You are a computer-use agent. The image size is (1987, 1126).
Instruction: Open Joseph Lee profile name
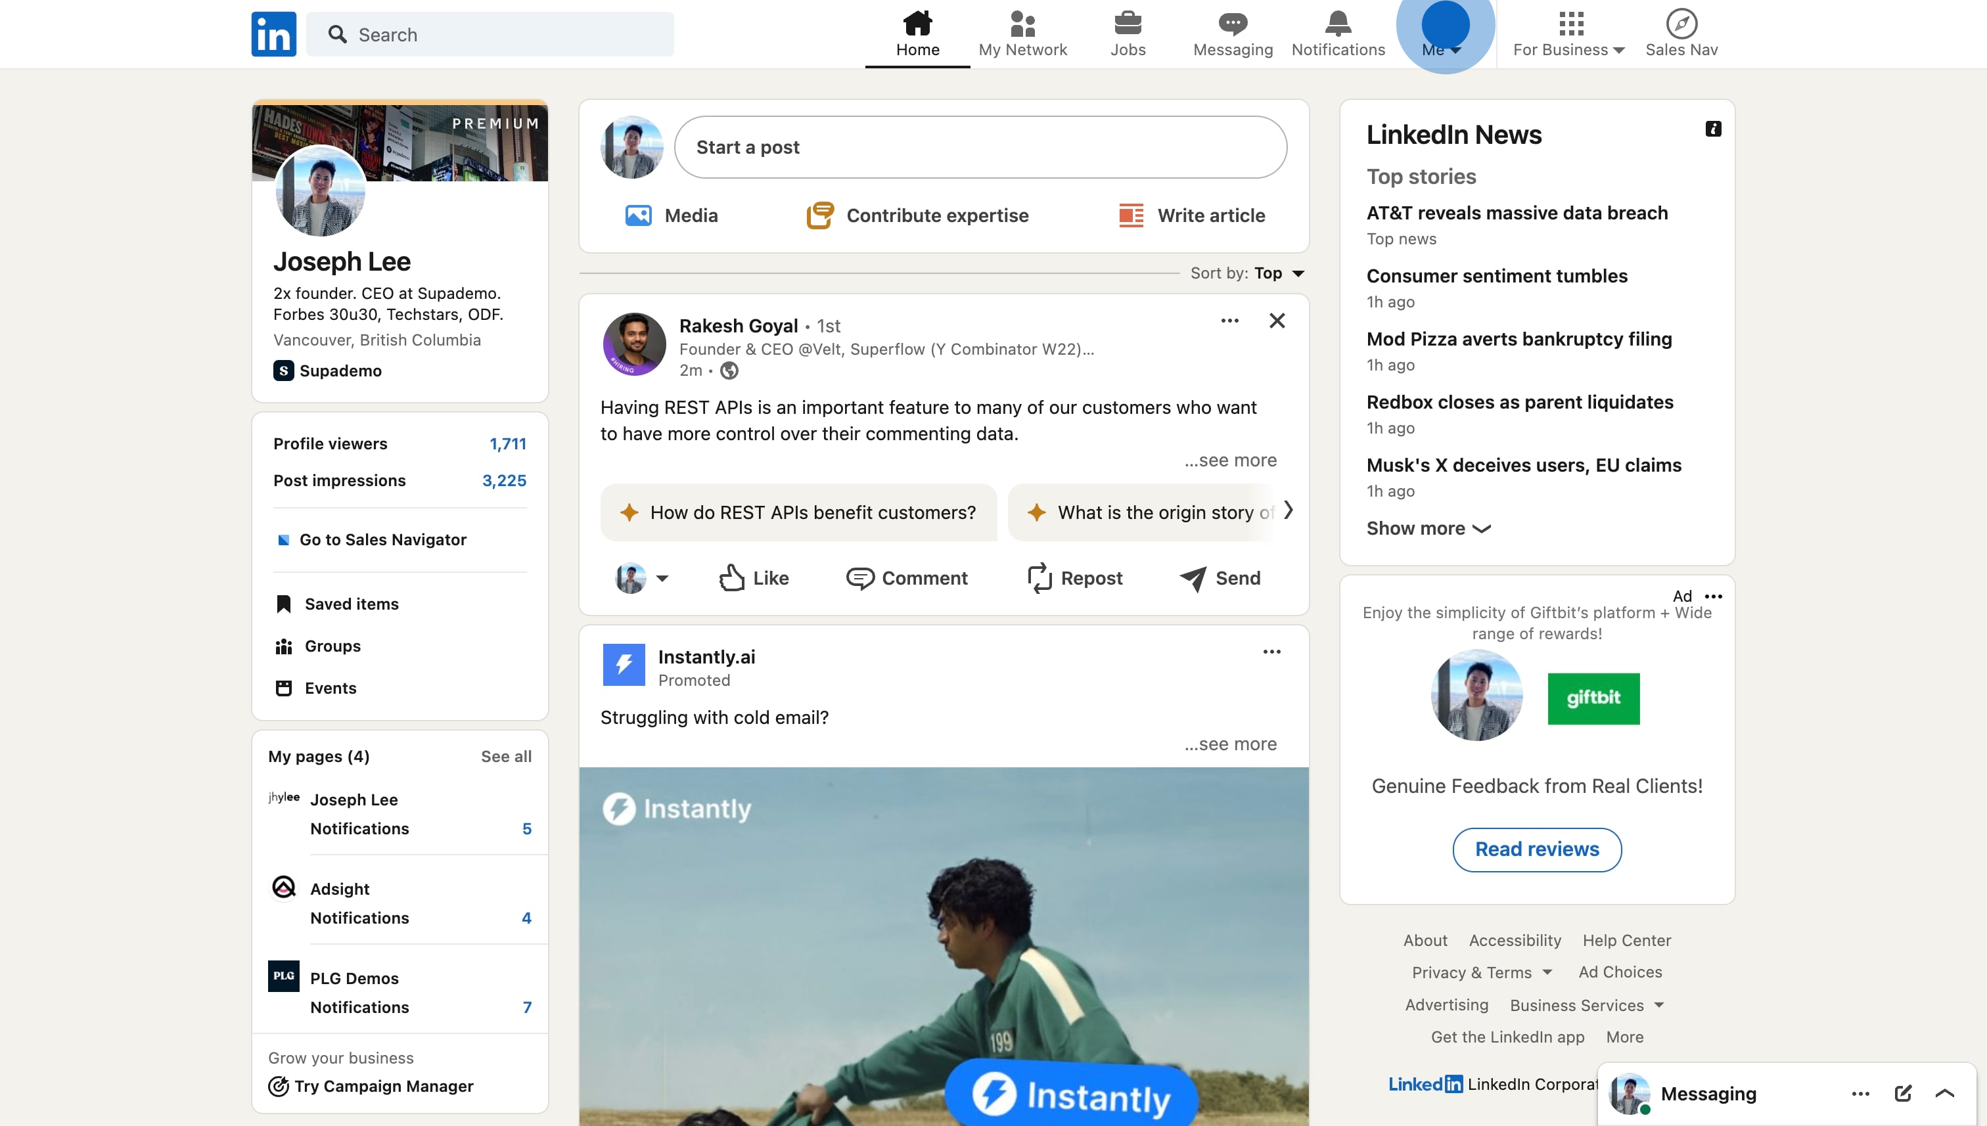(342, 261)
